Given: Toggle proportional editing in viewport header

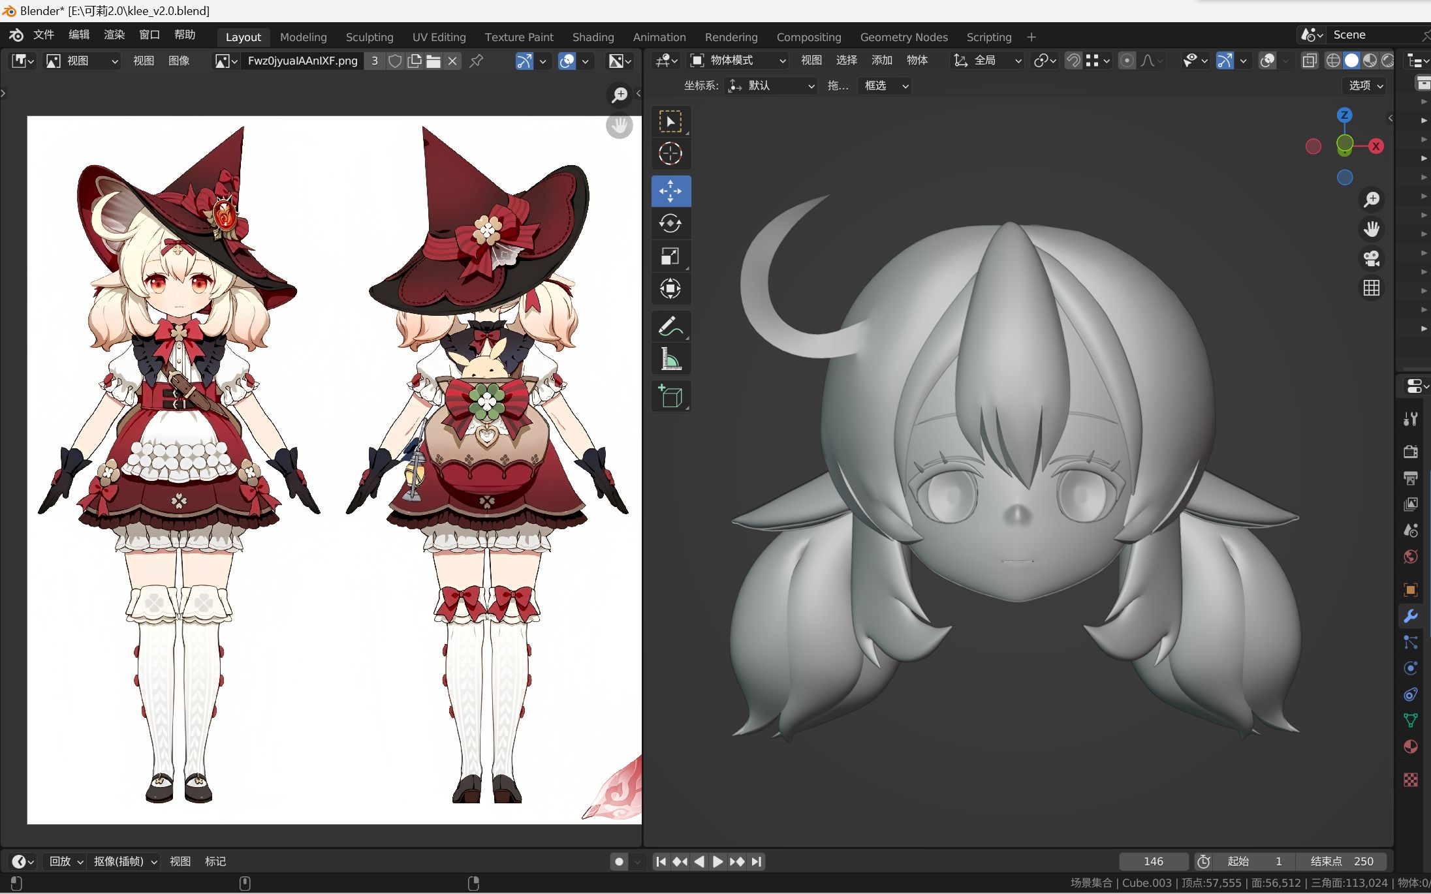Looking at the screenshot, I should [x=1127, y=61].
